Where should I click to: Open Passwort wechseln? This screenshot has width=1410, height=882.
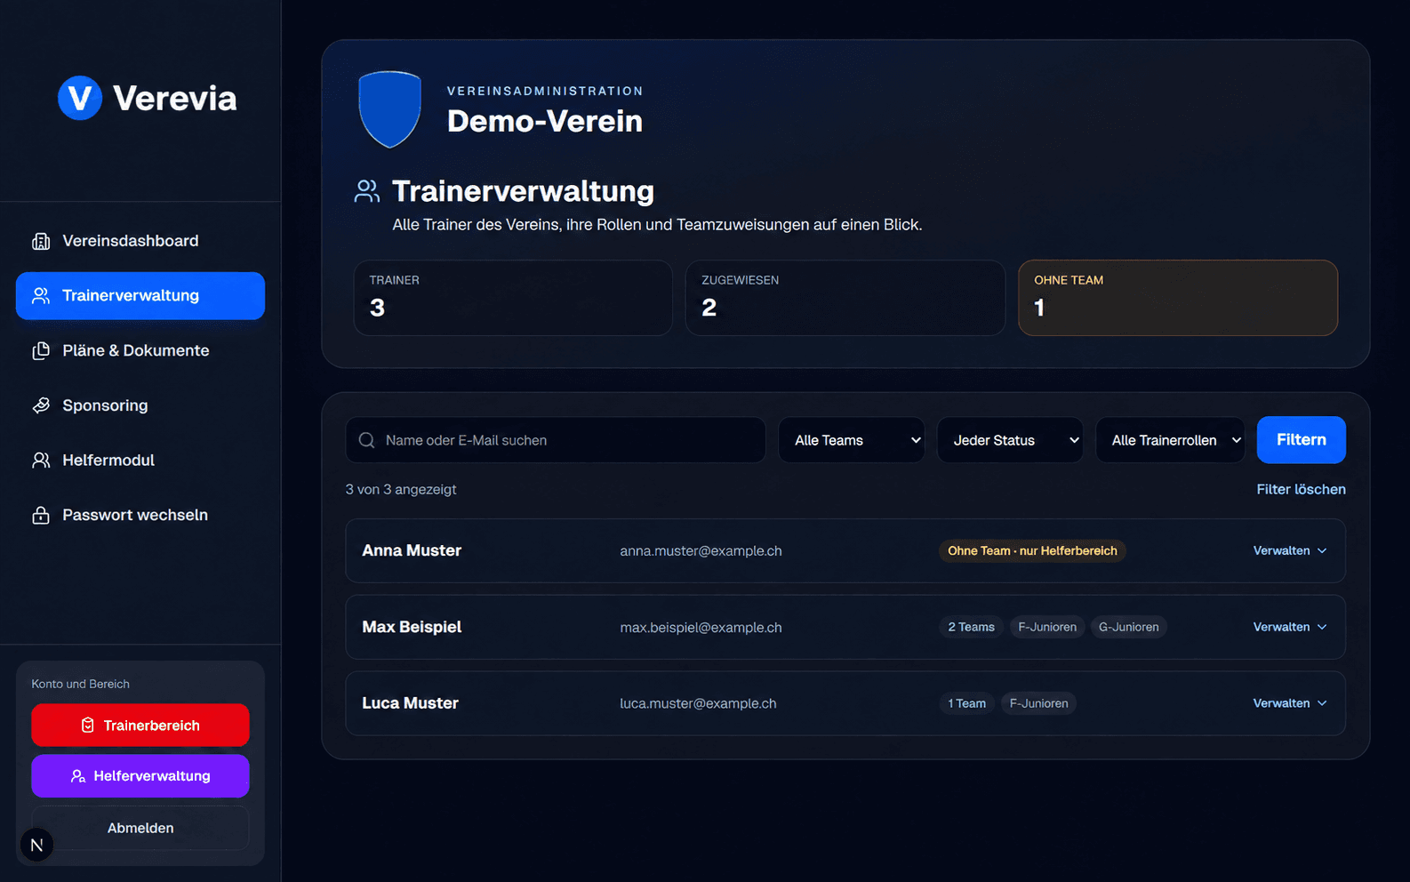coord(140,516)
